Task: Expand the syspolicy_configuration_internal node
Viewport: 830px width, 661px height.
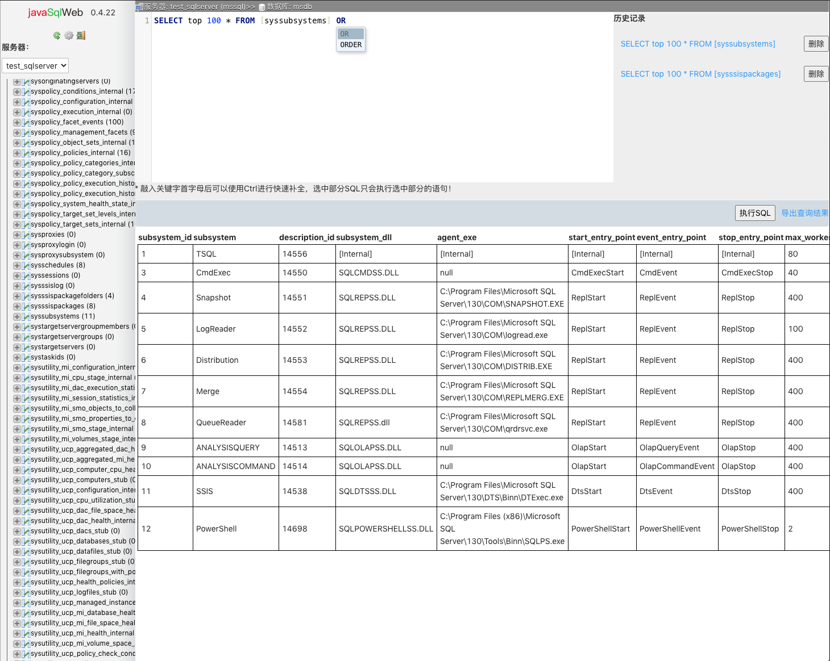Action: (x=17, y=102)
